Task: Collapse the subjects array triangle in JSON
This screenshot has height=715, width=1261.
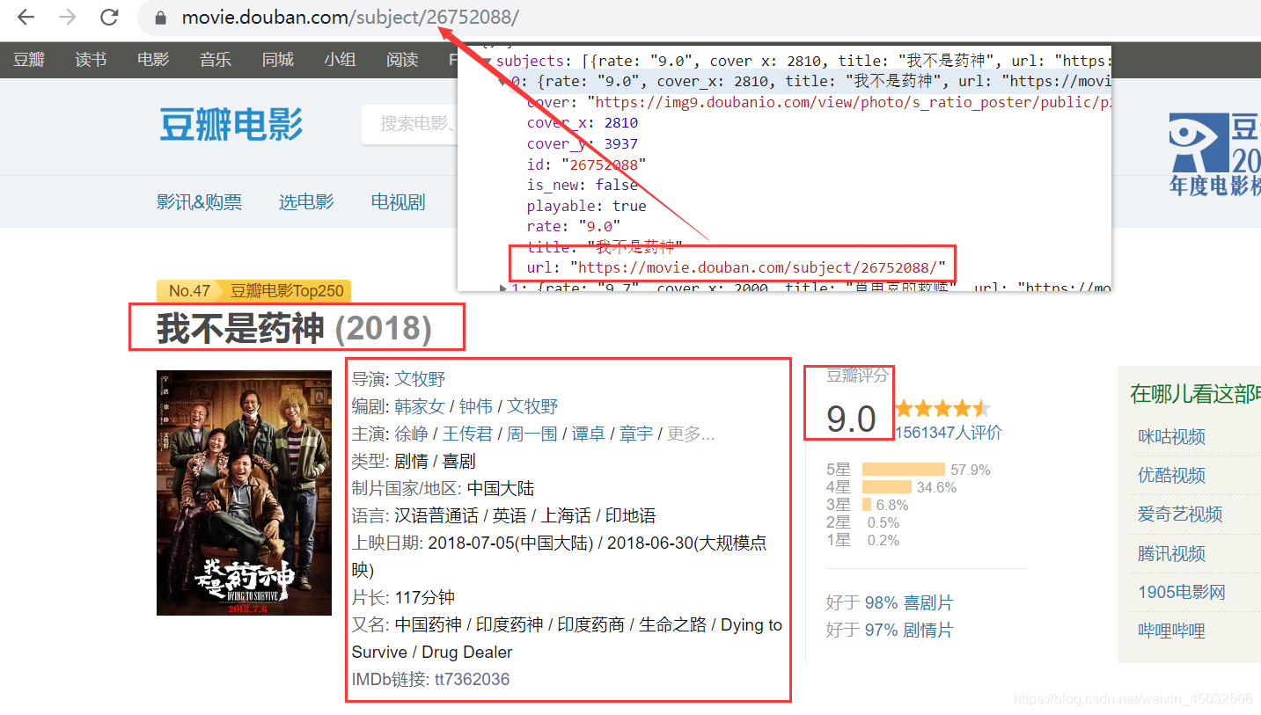Action: tap(487, 61)
